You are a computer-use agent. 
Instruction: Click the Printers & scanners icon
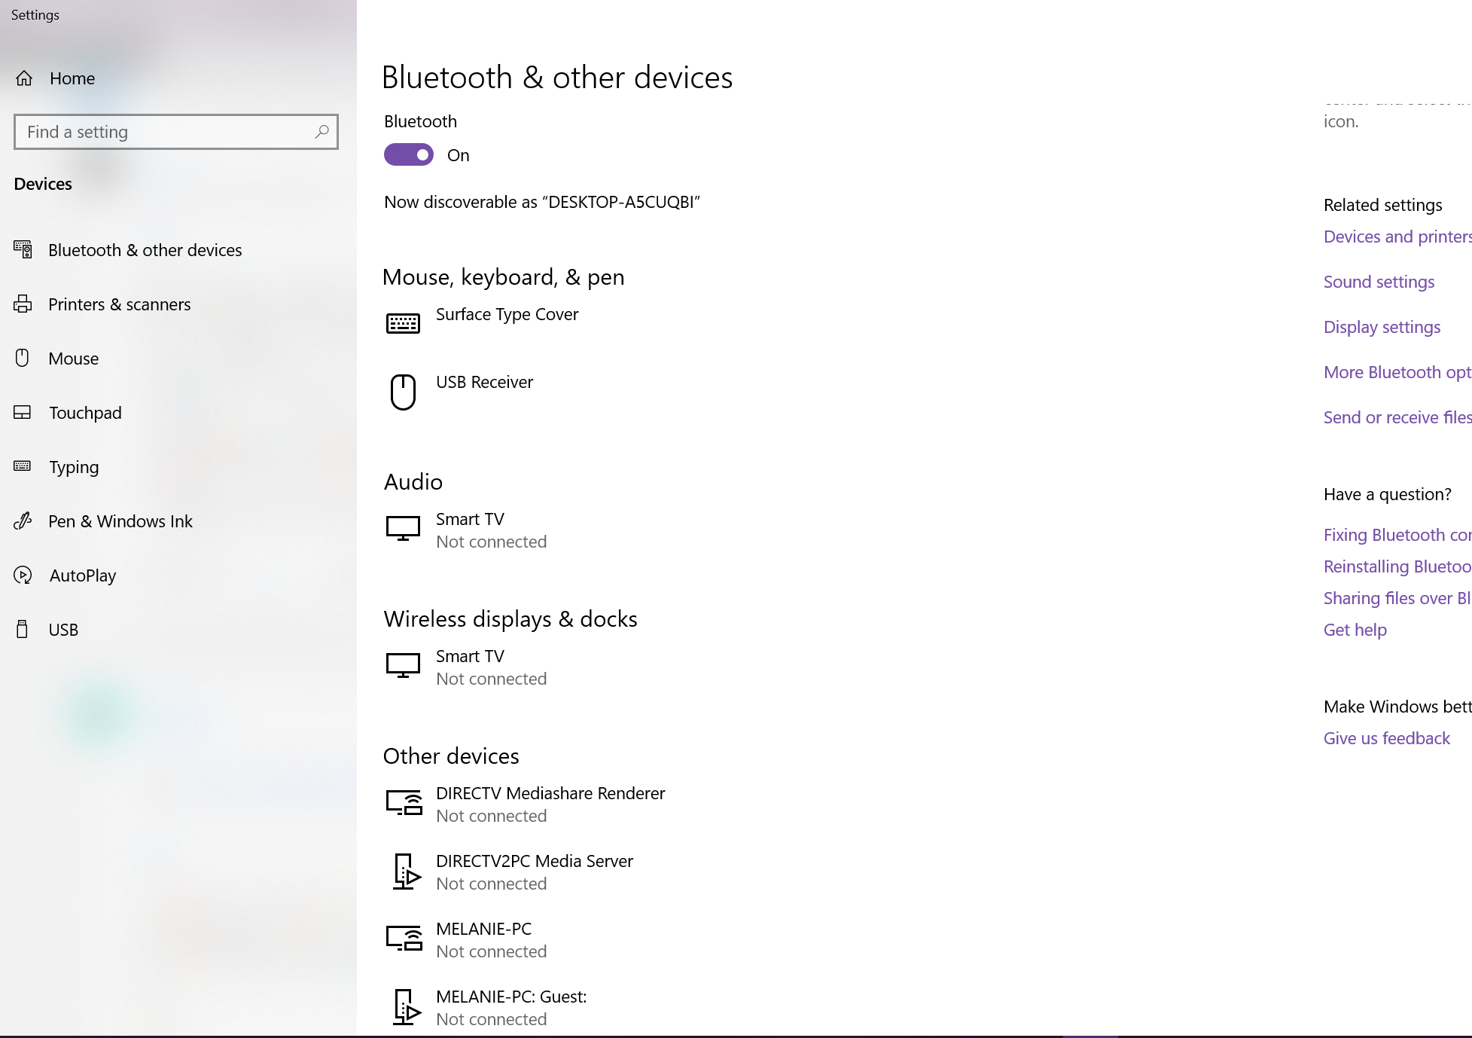pos(23,304)
